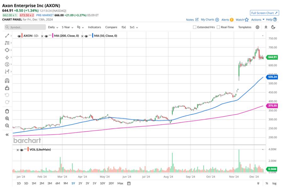Viewport: 285px width, 189px height.
Task: Pick the numbered label tool
Action: 7,64
